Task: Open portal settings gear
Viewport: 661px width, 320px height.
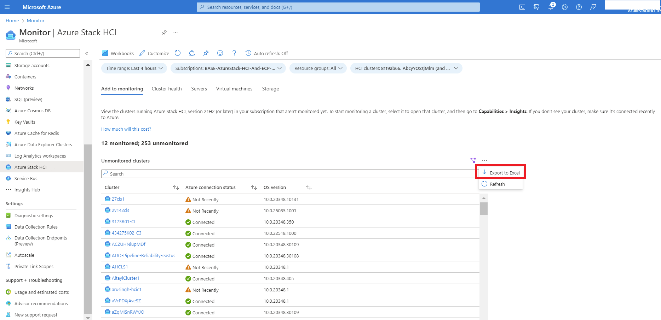Action: (x=565, y=7)
